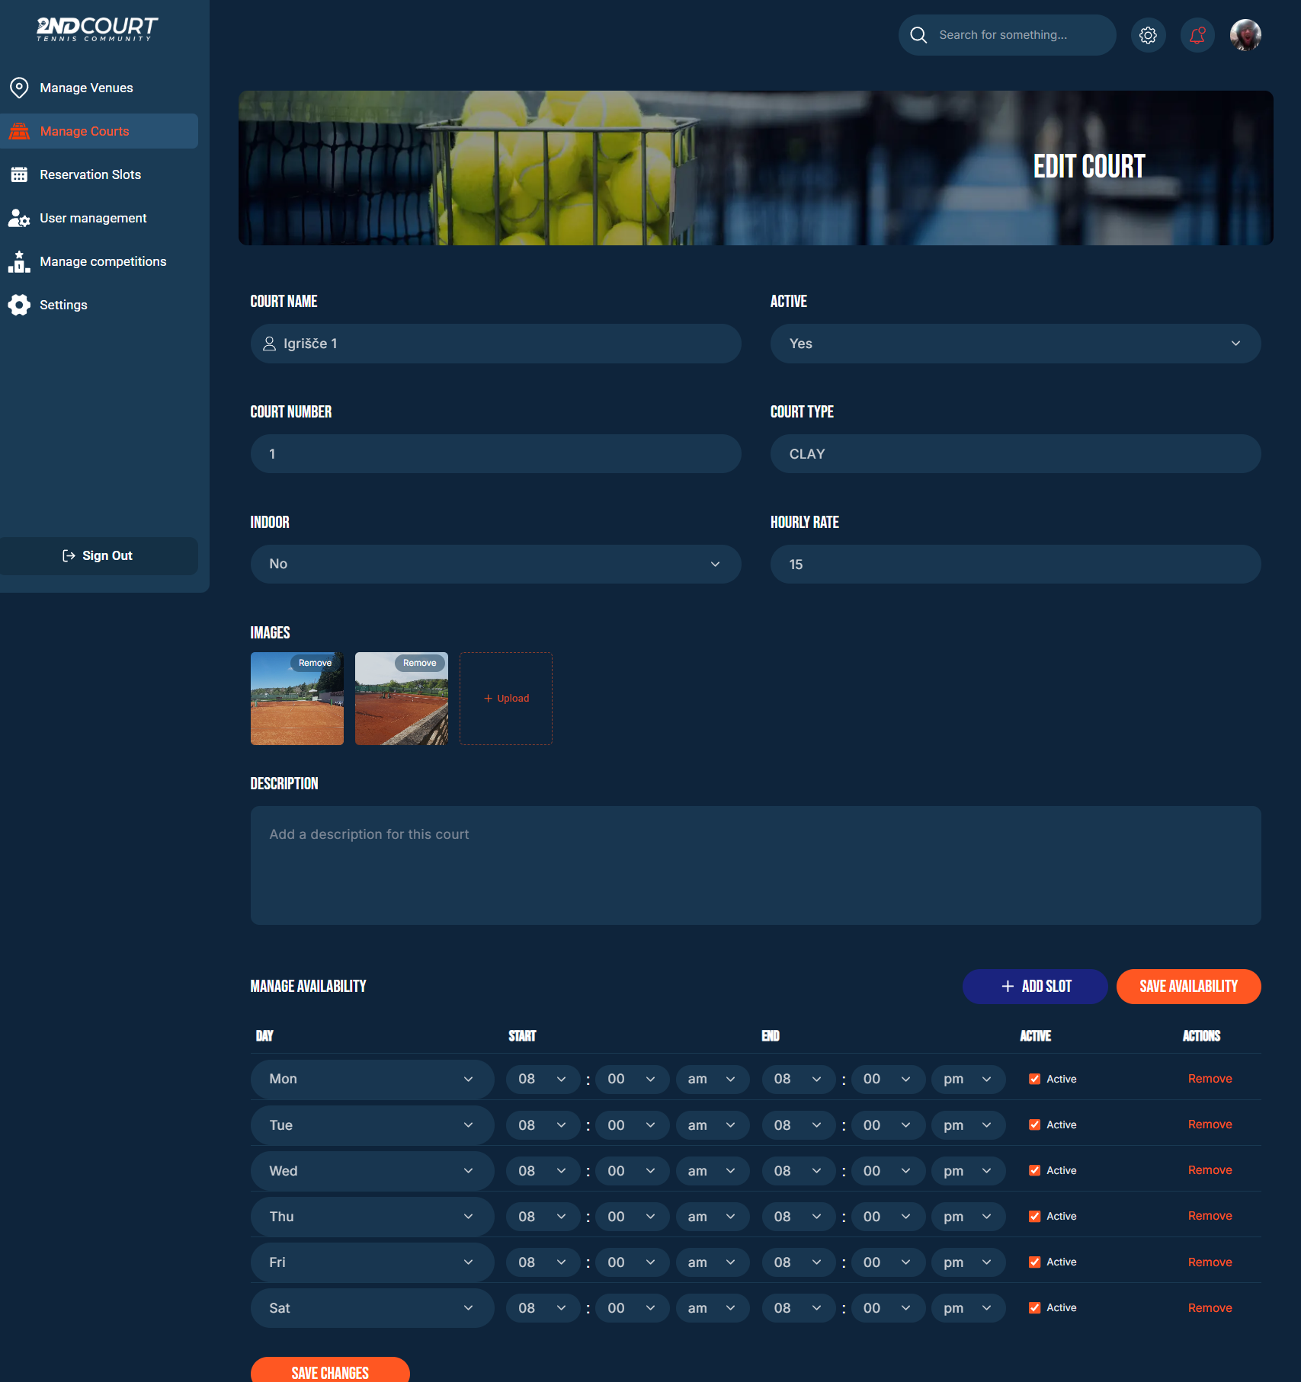Open Reservation Slots section
Screen dimensions: 1301x1382
(x=90, y=174)
